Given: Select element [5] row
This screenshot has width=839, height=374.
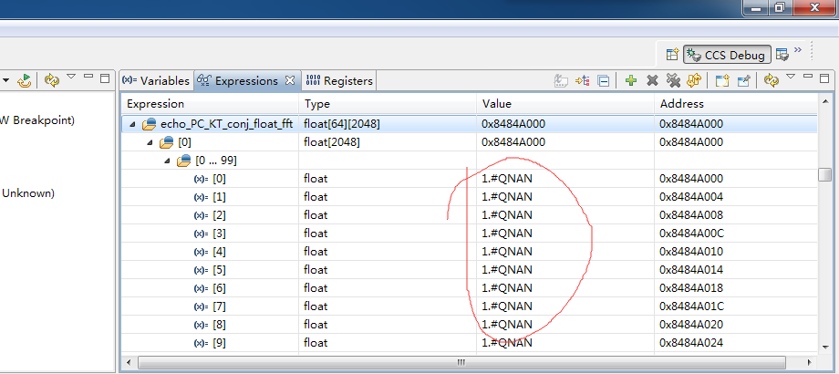Looking at the screenshot, I should (470, 270).
